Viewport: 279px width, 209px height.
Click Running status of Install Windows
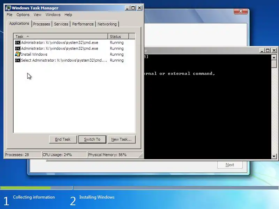click(x=116, y=54)
